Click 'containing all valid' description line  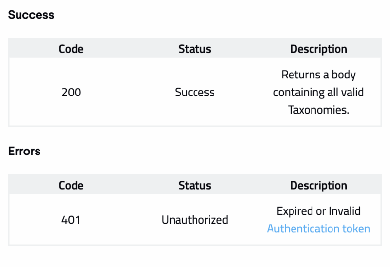(x=318, y=92)
